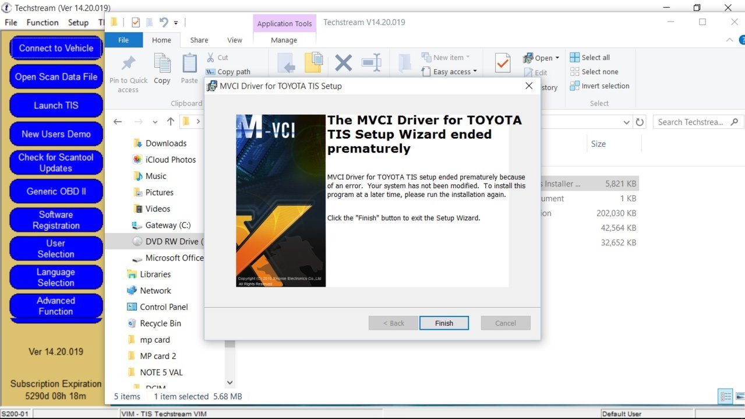
Task: Select the Home ribbon tab
Action: pos(161,40)
